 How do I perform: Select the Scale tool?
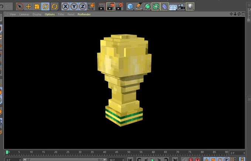[37, 7]
